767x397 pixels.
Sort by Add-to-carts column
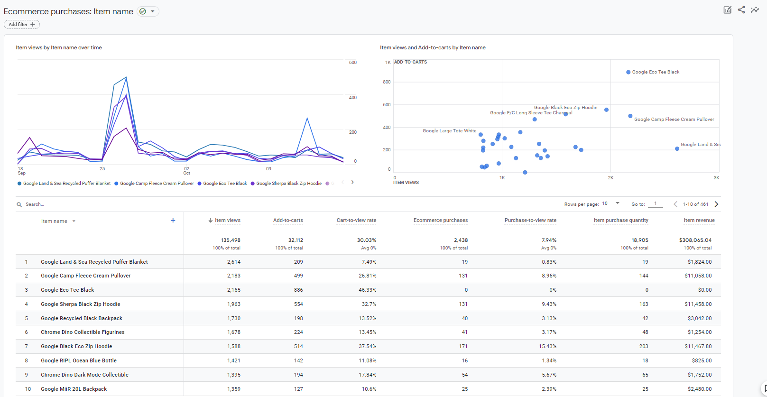[x=288, y=220]
